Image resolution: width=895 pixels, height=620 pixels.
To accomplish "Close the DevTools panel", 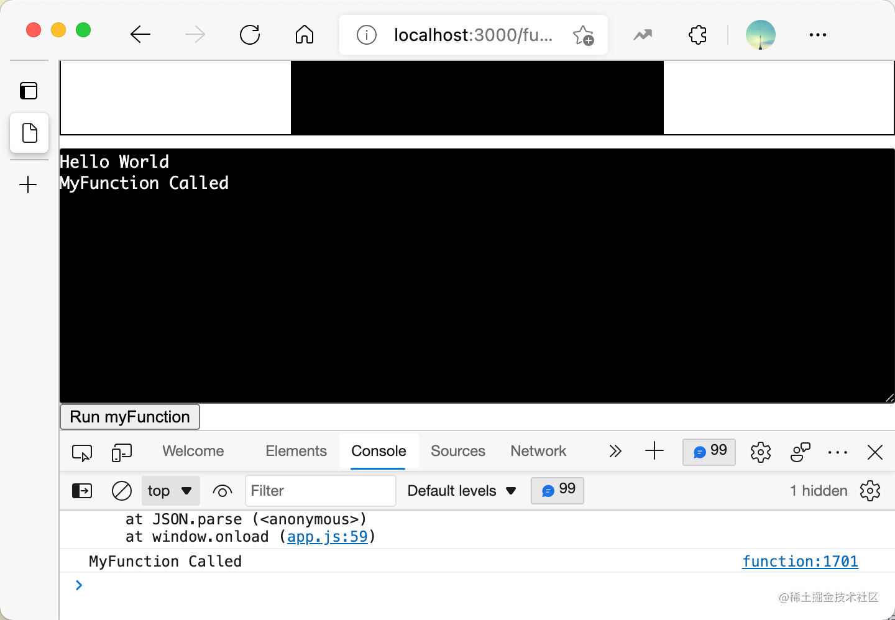I will (x=875, y=452).
